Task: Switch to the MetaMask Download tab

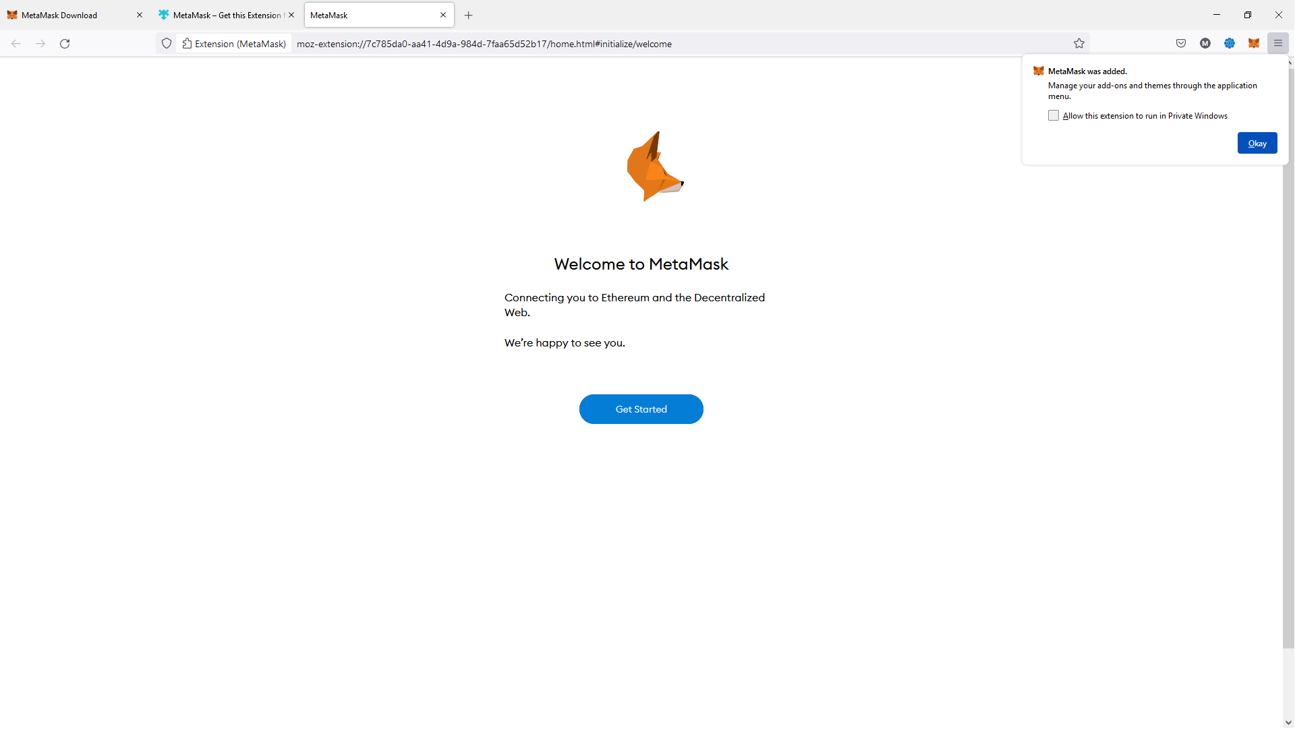Action: coord(75,15)
